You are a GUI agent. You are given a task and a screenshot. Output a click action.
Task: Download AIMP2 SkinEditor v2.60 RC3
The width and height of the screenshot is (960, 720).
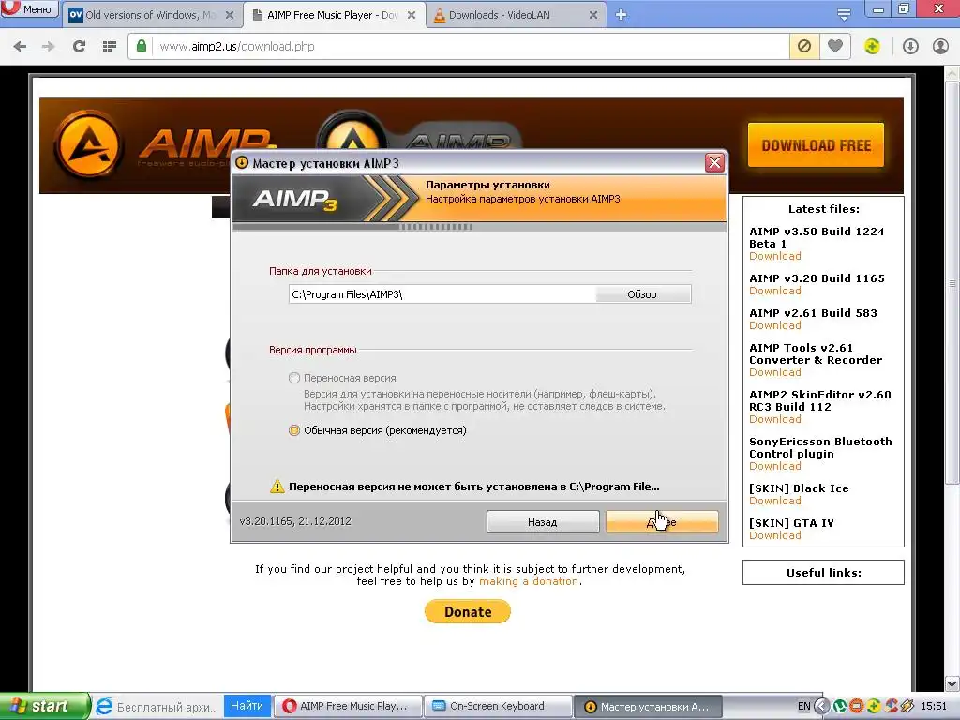point(774,419)
